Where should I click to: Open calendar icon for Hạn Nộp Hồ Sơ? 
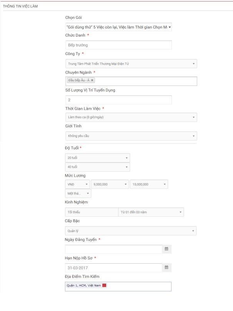coord(166,268)
